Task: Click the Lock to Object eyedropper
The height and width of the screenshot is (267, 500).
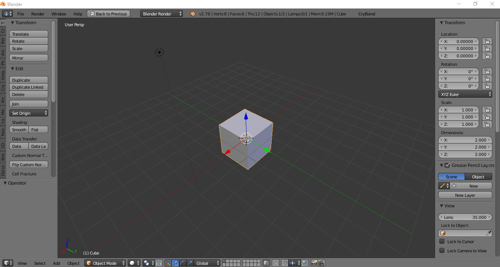Action: click(489, 233)
